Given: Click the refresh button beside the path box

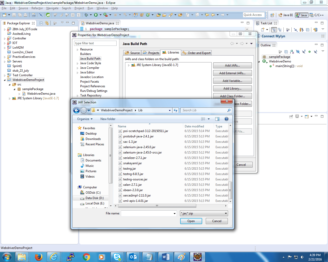Looking at the screenshot, I should click(176, 110).
